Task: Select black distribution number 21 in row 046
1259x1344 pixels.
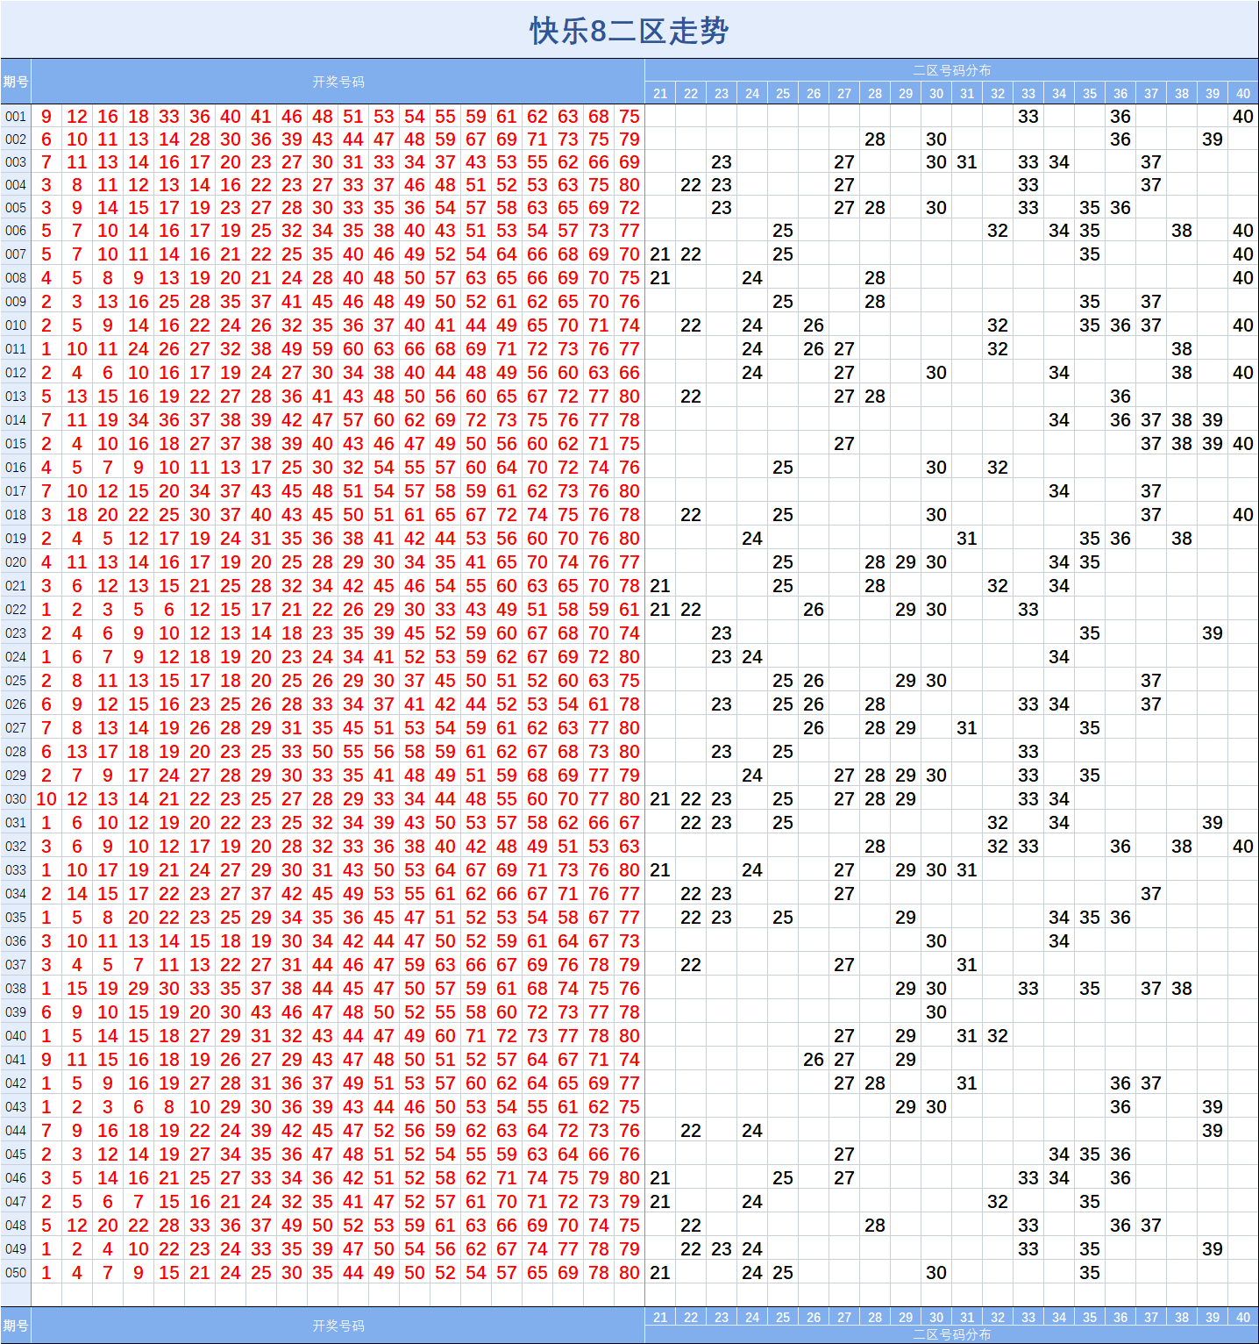Action: point(660,1178)
